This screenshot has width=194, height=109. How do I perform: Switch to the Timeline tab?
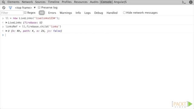pyautogui.click(x=54, y=2)
